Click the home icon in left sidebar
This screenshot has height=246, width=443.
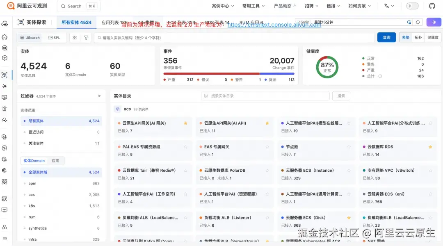pos(5,37)
